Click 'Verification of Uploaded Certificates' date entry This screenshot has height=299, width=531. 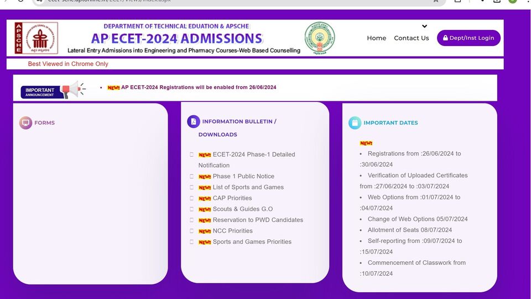pos(414,181)
